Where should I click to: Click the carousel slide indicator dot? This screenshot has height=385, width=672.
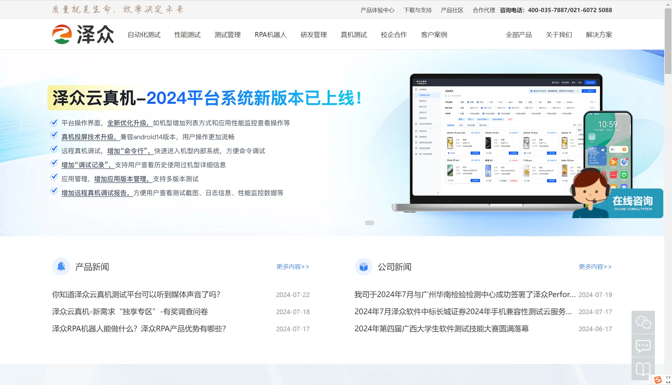369,223
